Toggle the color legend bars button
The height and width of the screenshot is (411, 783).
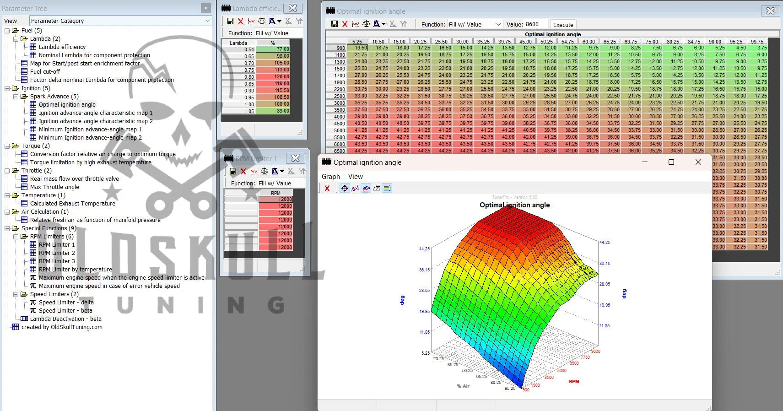[387, 188]
